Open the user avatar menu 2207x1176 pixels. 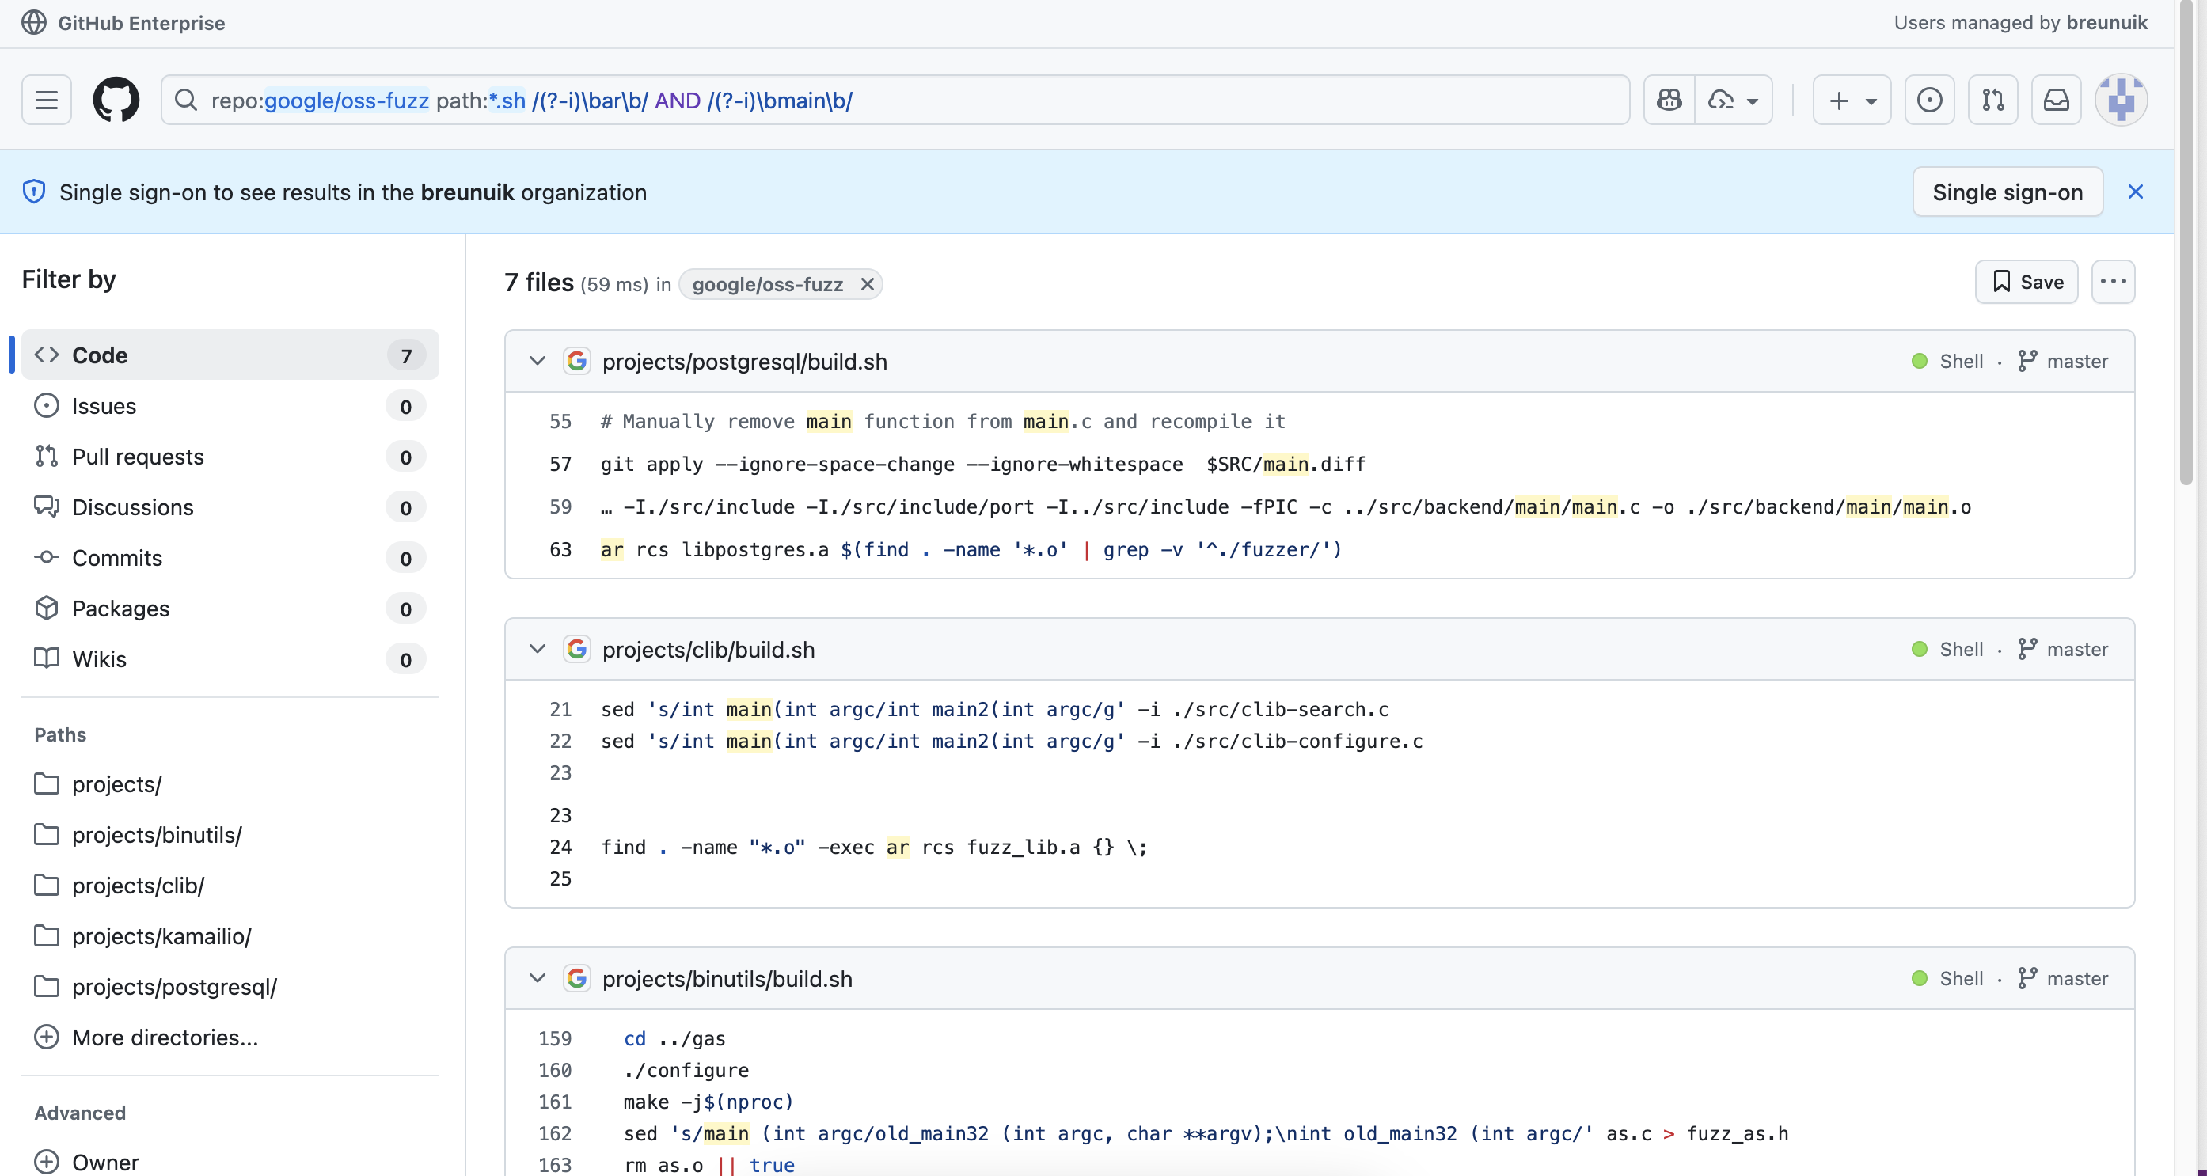(2121, 101)
